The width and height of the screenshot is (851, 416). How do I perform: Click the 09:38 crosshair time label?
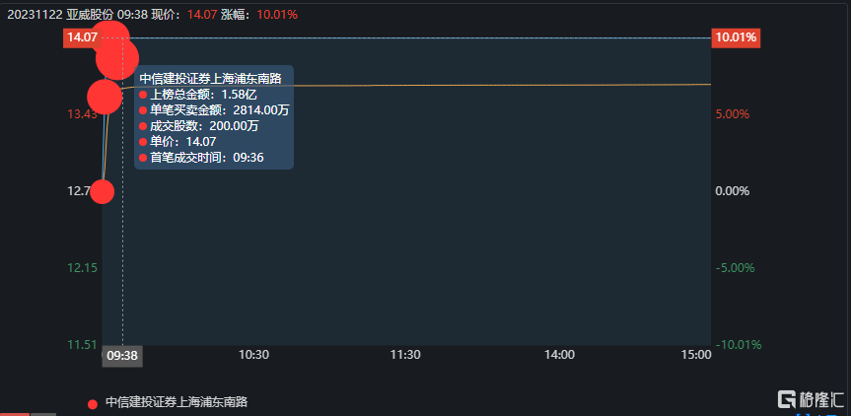[122, 356]
